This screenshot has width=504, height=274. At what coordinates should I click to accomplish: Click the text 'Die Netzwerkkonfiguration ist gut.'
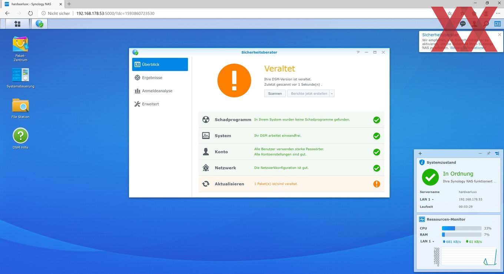(281, 168)
